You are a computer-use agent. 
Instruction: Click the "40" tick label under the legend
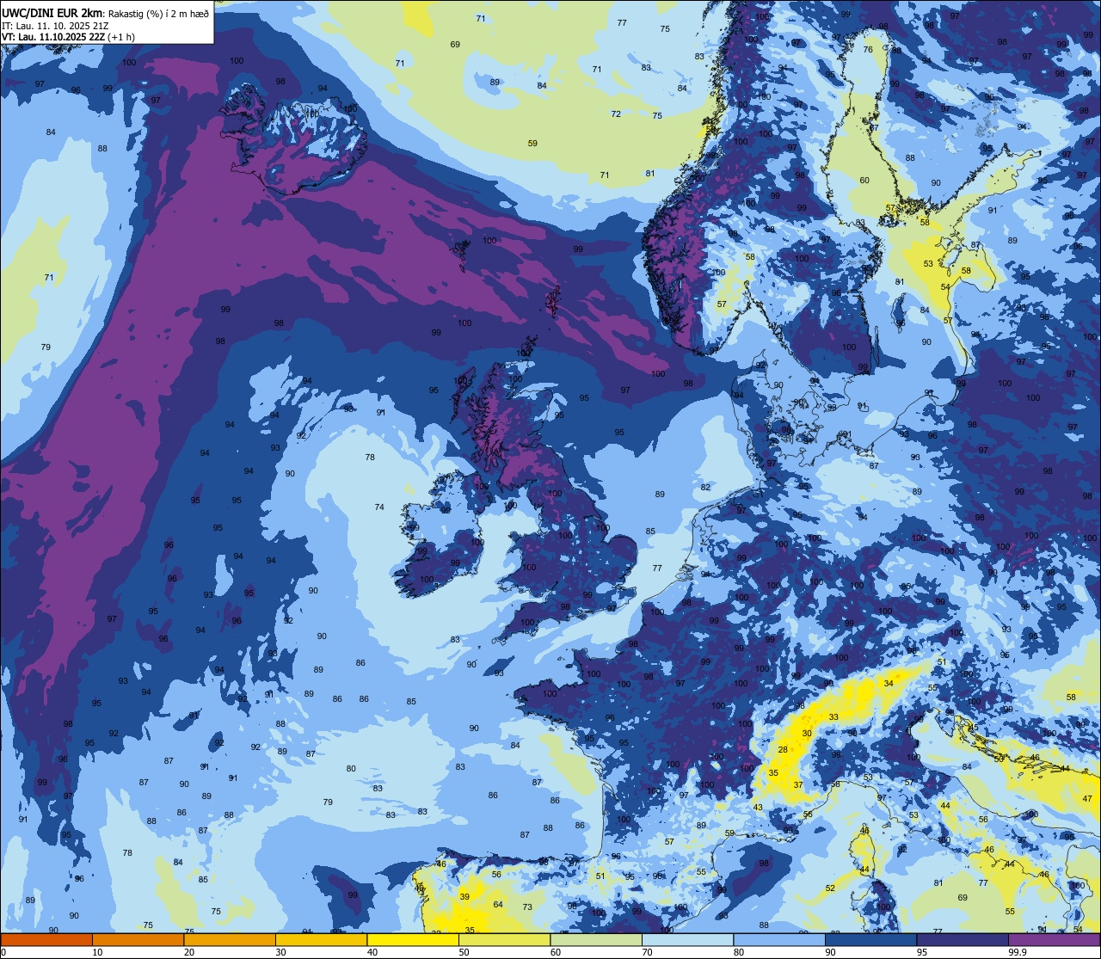click(372, 952)
